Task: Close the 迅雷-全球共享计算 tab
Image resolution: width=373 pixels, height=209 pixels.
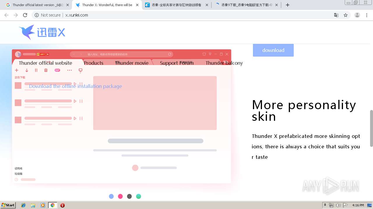Action: click(207, 5)
